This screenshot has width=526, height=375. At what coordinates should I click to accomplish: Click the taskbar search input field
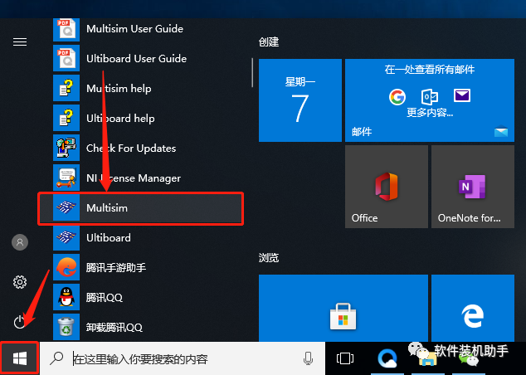click(x=183, y=358)
